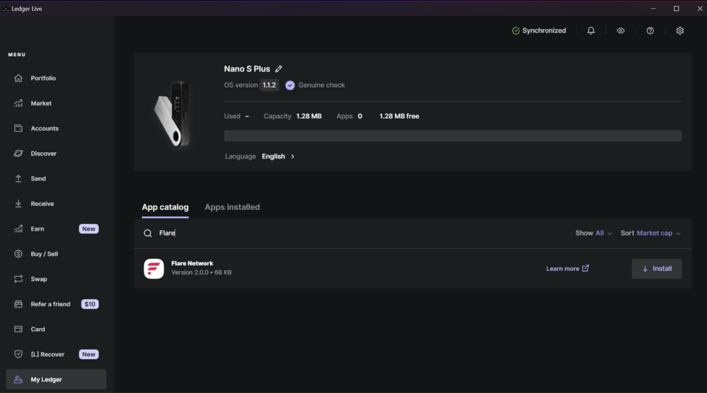Image resolution: width=707 pixels, height=393 pixels.
Task: Select the Send option in sidebar
Action: 38,179
